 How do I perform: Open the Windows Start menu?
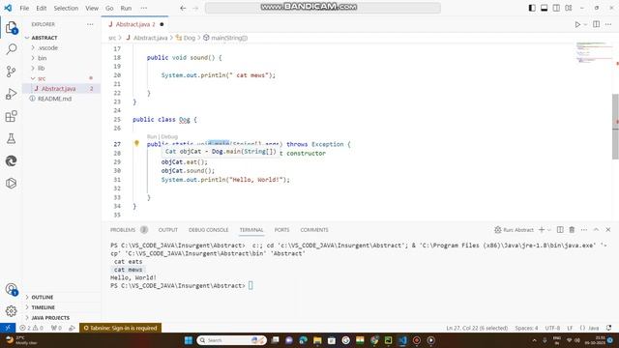click(189, 340)
